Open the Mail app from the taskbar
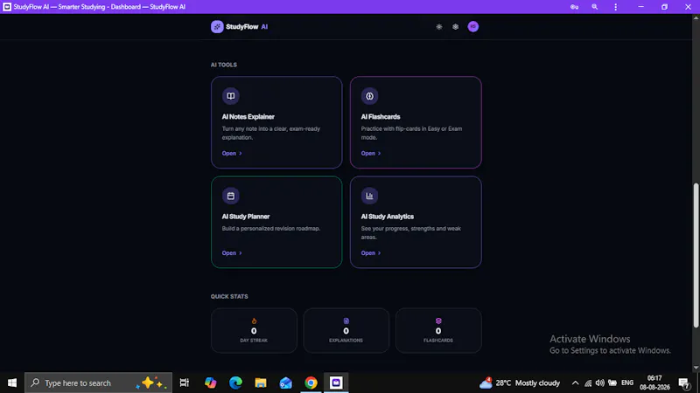 [x=286, y=383]
